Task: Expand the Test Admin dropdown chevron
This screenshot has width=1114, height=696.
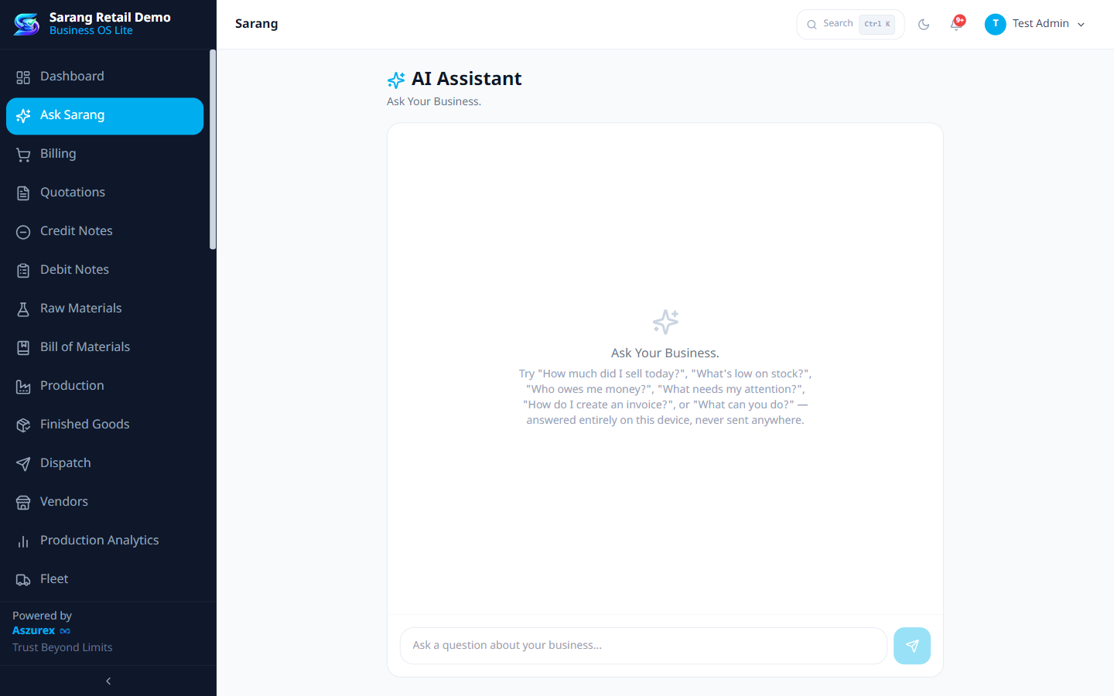Action: [x=1081, y=25]
